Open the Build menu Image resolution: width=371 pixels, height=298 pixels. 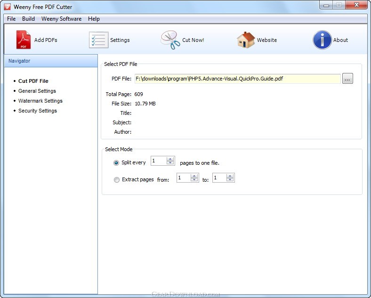click(28, 19)
